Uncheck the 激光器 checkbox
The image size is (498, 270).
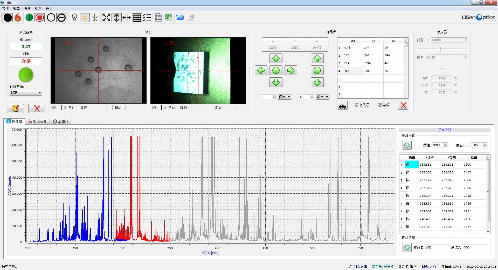356,105
